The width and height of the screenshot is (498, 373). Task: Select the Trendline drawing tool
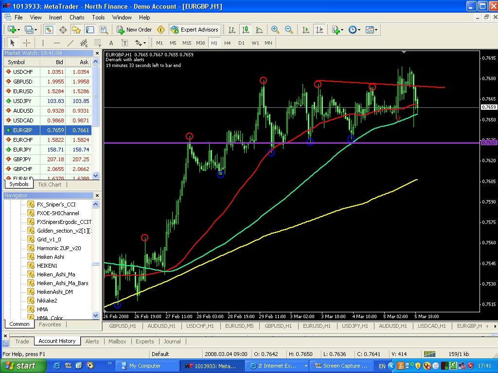(x=70, y=43)
